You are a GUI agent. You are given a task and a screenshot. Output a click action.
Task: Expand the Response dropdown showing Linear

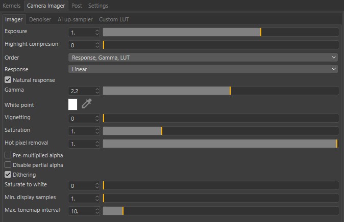click(203, 69)
